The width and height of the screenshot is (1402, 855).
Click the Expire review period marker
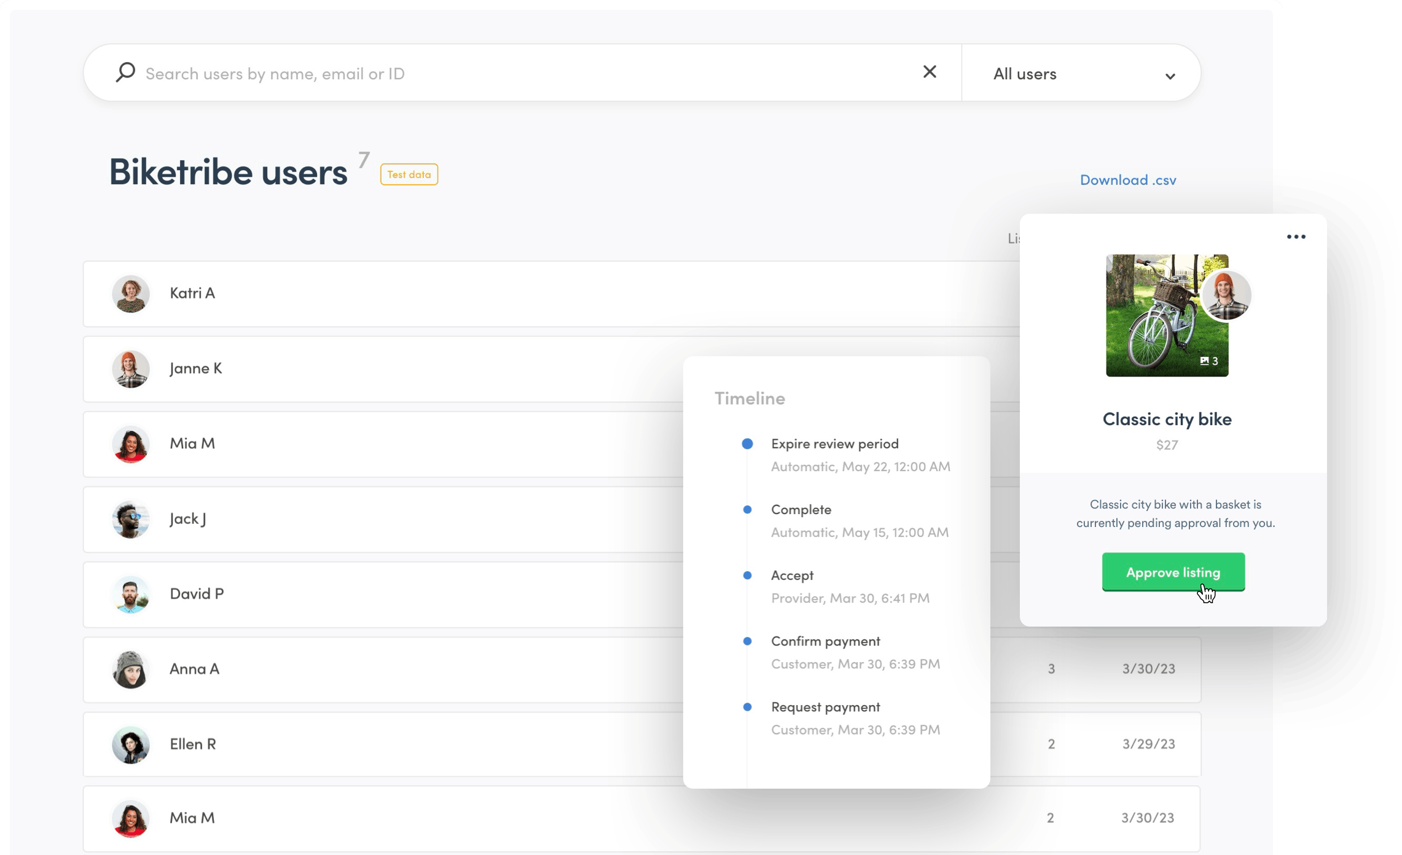click(747, 443)
